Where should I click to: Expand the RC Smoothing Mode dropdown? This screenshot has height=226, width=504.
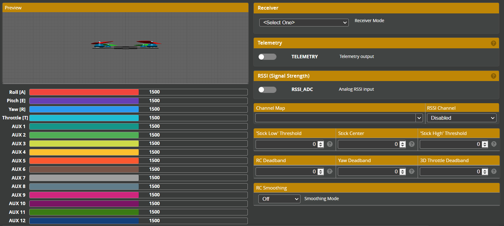click(279, 199)
